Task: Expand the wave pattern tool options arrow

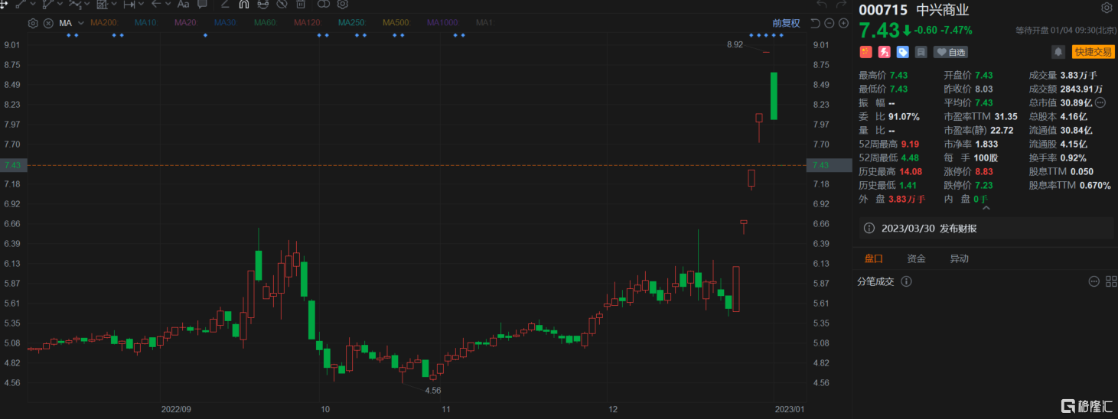Action: pyautogui.click(x=87, y=4)
